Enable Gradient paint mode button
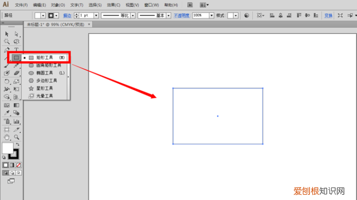The height and width of the screenshot is (200, 357). [x=12, y=165]
